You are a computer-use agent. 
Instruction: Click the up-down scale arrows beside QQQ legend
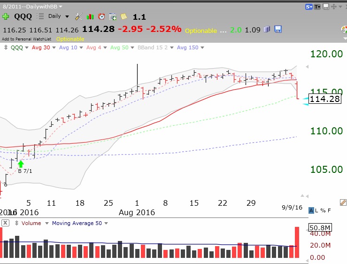6,47
